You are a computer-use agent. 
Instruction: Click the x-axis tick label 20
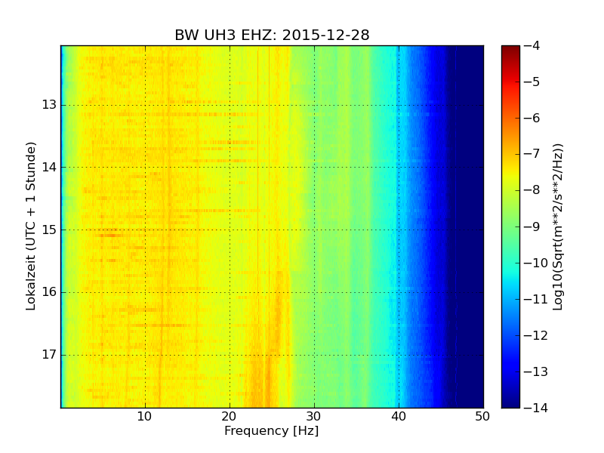[230, 417]
